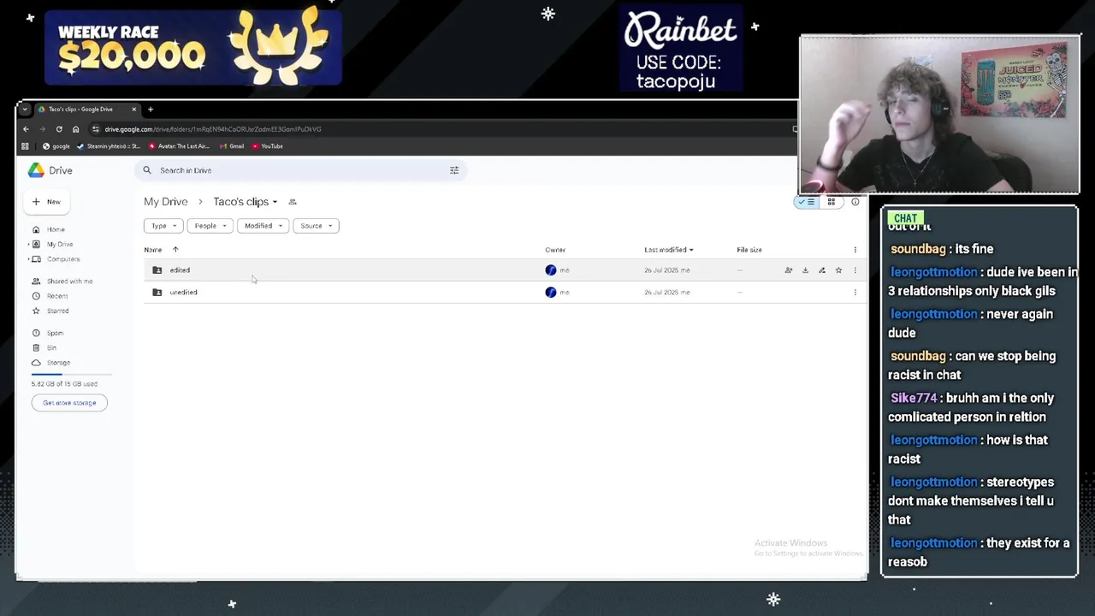The height and width of the screenshot is (616, 1095).
Task: Open the Bin
Action: point(51,347)
